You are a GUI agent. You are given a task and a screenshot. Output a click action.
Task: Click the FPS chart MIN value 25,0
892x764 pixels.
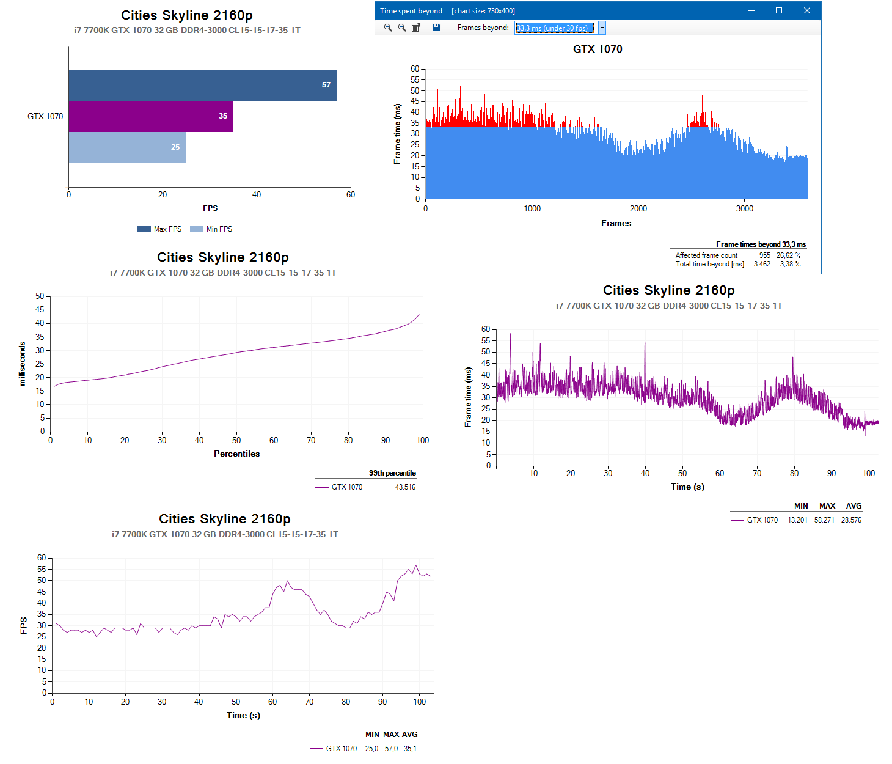click(x=371, y=749)
